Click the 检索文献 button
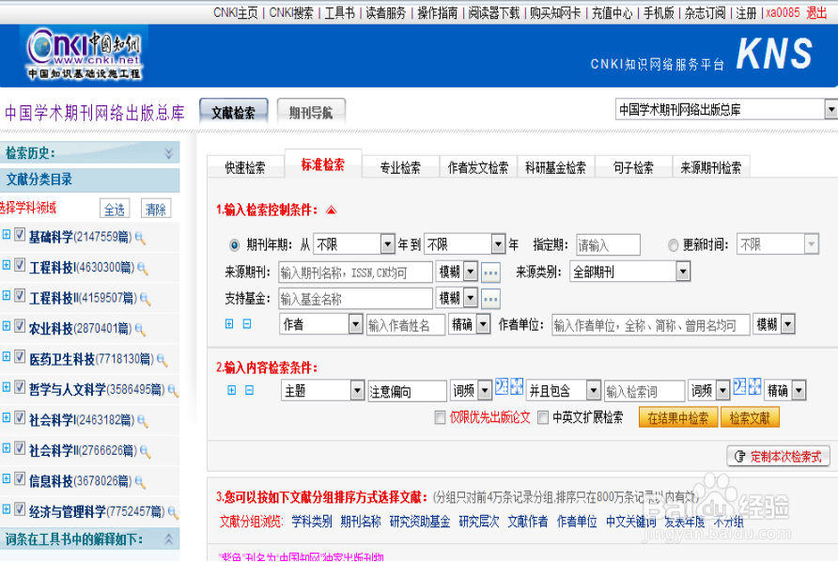 click(750, 417)
